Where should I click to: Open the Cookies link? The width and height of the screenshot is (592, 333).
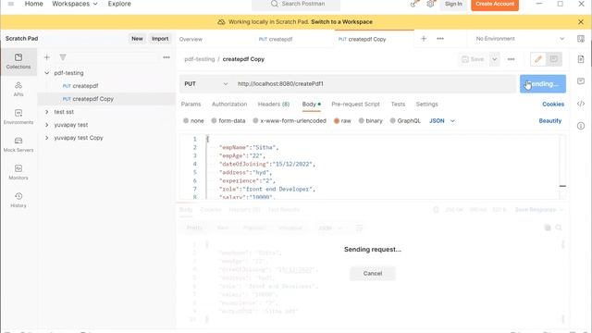coord(553,105)
